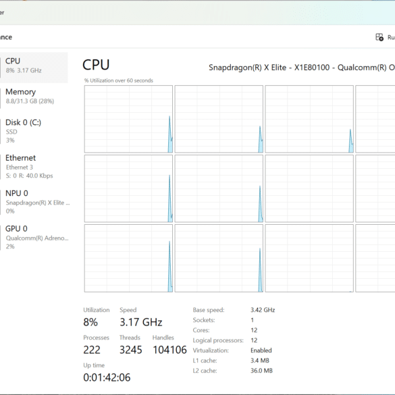
Task: Click the Virtualization label
Action: (x=211, y=350)
